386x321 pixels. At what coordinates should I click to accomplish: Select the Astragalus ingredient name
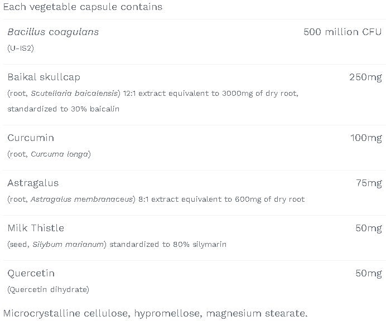33,183
